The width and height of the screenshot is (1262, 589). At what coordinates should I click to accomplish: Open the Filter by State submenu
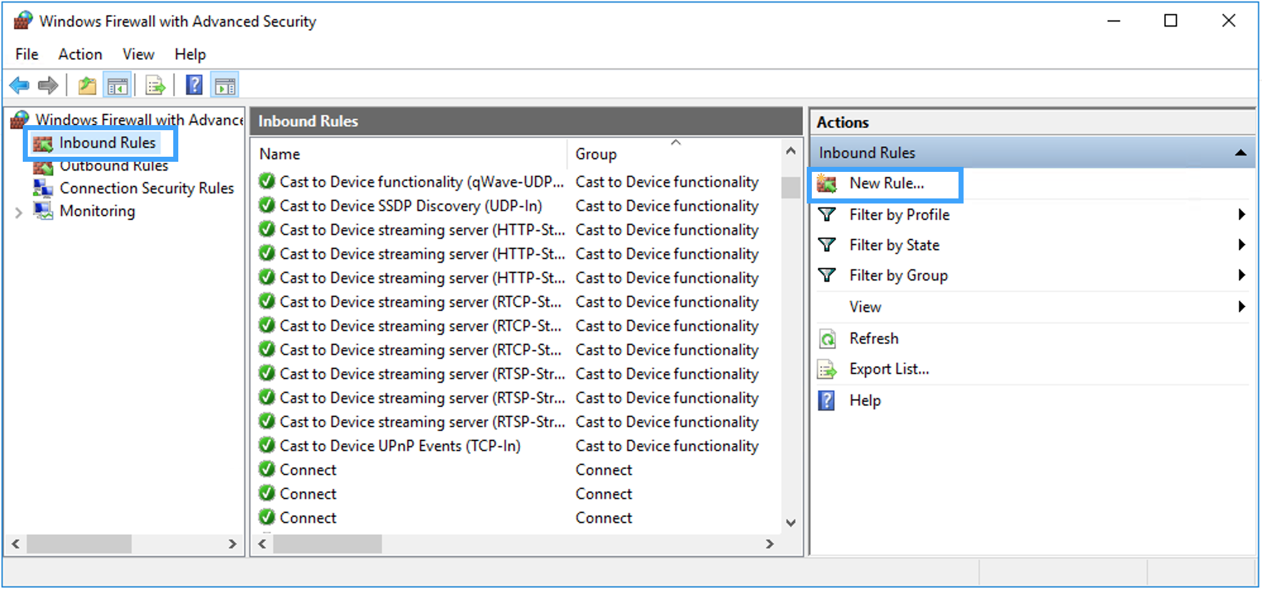coord(894,245)
